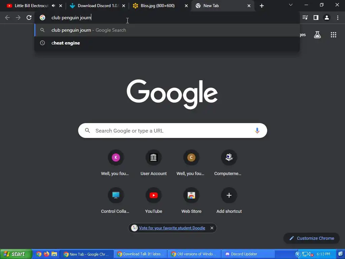Open the Control Colla... shortcut tile

[x=116, y=200]
